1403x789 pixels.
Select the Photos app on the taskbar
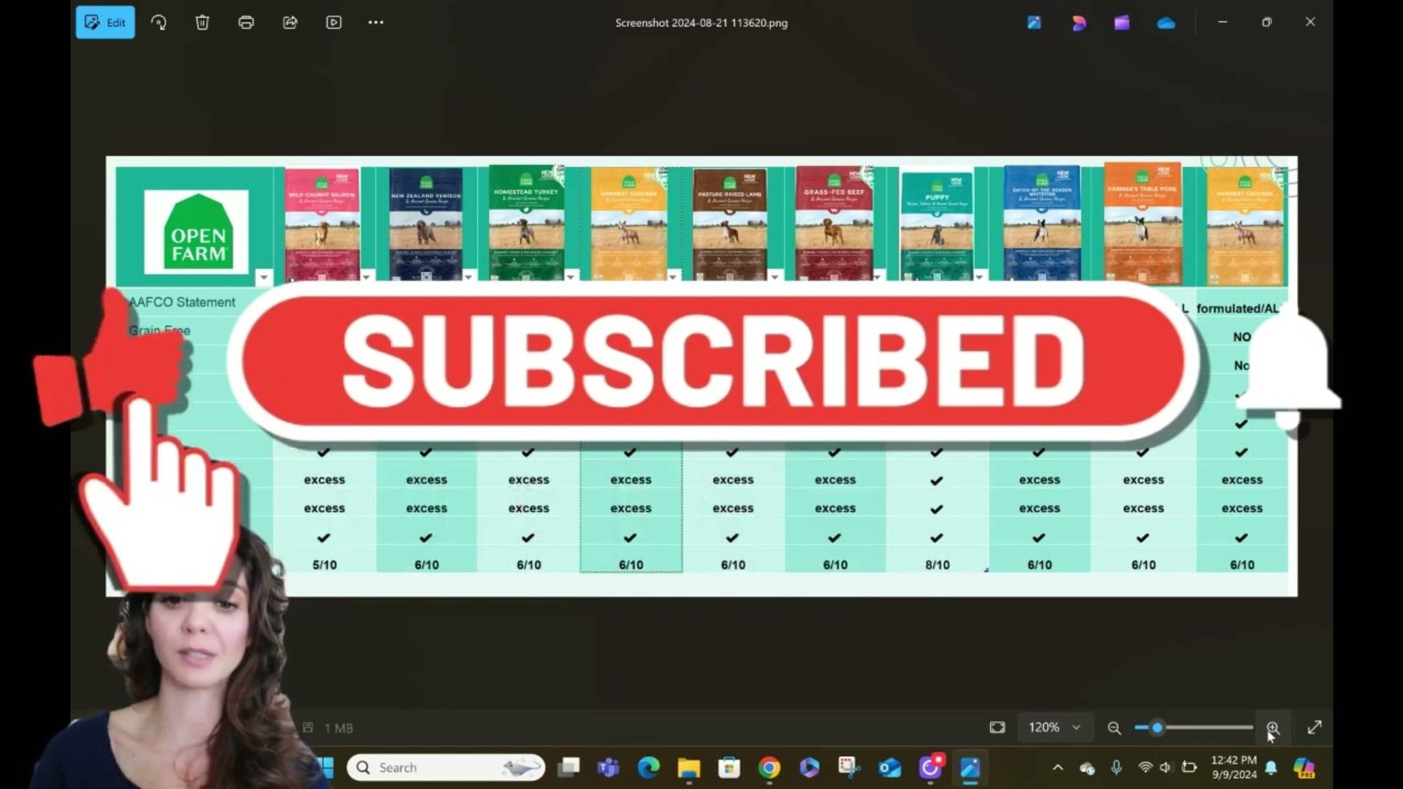pyautogui.click(x=970, y=768)
